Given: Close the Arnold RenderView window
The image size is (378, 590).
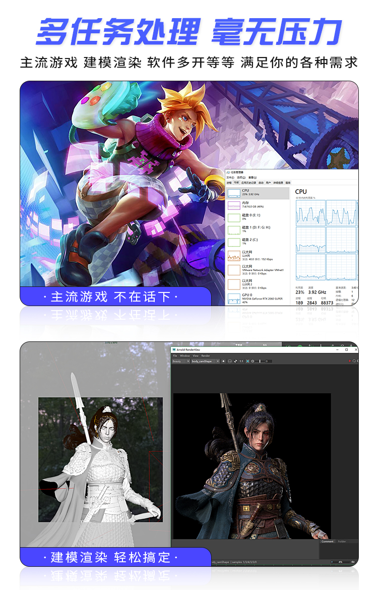Looking at the screenshot, I should 355,349.
